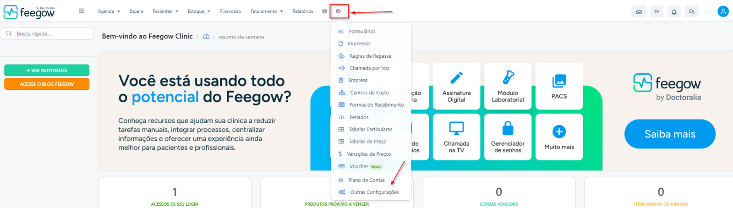
Task: Click the ACESSOS DE SEU LOGIN label
Action: [x=175, y=204]
